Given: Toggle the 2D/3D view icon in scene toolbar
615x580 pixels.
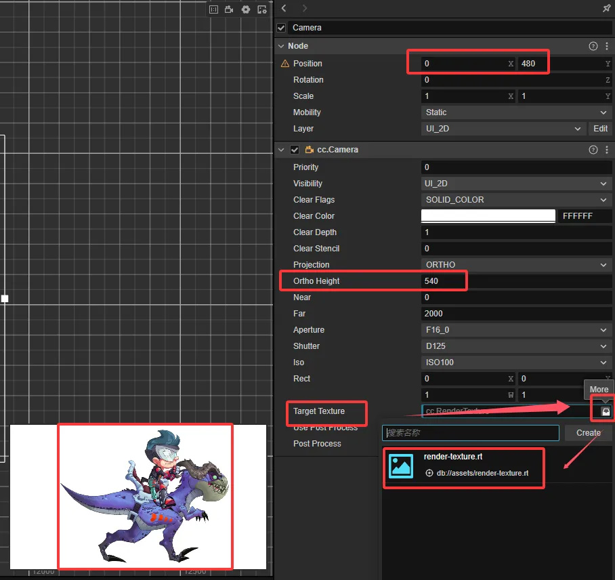Looking at the screenshot, I should coord(214,9).
